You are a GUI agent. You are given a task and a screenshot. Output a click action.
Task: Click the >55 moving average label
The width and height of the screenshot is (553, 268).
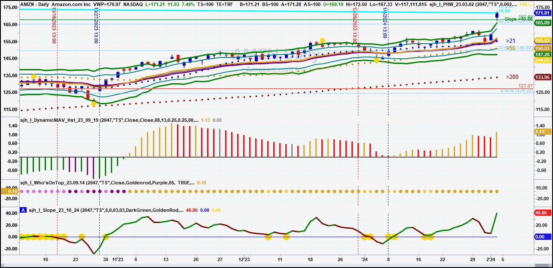click(x=510, y=48)
